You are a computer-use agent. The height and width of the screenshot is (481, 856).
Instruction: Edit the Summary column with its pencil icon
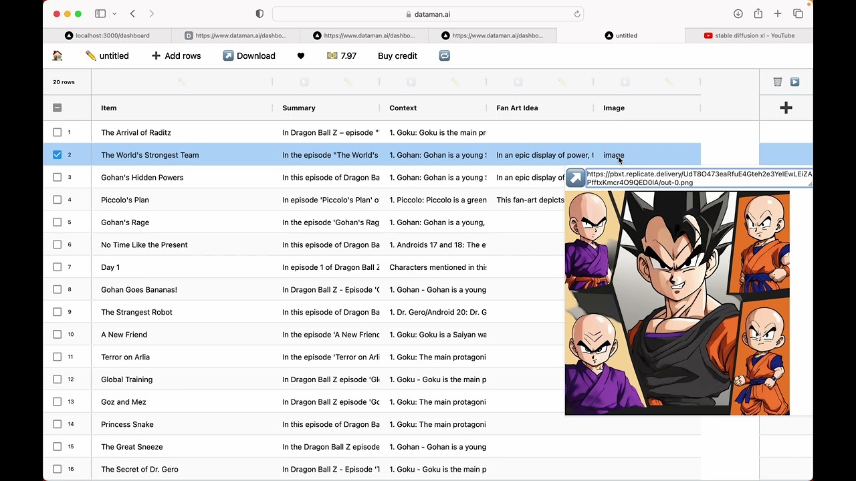348,82
